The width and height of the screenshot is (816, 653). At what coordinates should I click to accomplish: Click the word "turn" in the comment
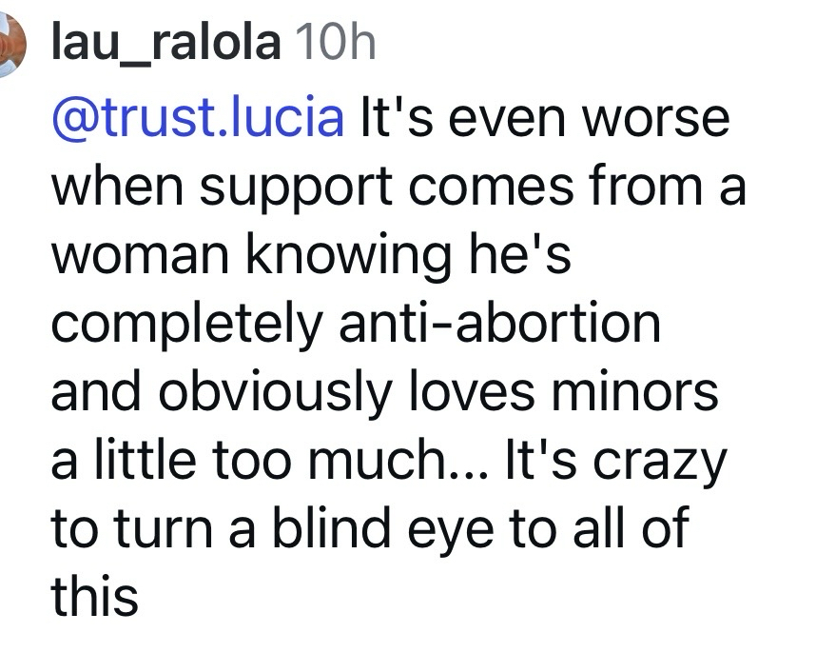click(x=164, y=530)
